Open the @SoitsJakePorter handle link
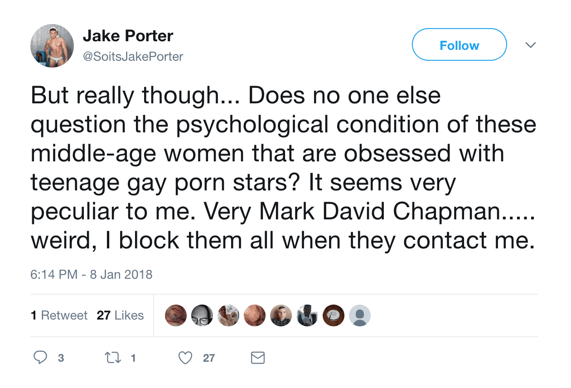This screenshot has width=571, height=388. point(133,57)
